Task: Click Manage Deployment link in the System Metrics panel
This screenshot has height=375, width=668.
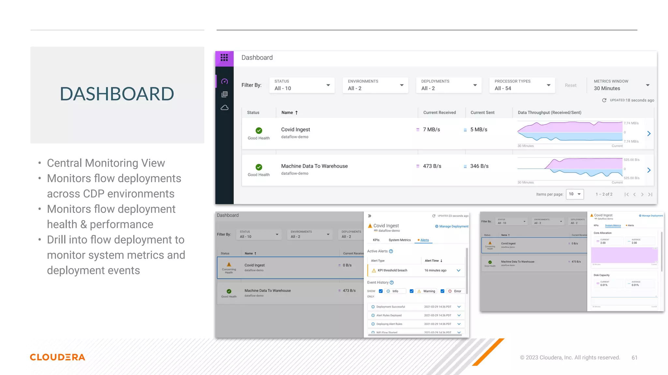Action: click(x=652, y=215)
